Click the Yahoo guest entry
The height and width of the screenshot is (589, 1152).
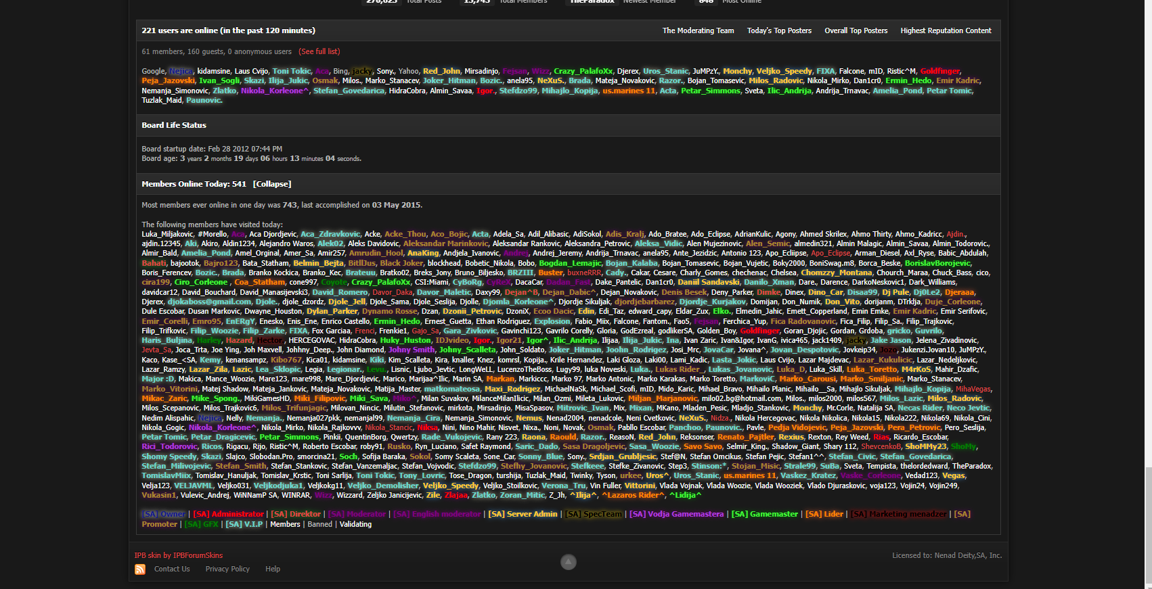pyautogui.click(x=408, y=71)
